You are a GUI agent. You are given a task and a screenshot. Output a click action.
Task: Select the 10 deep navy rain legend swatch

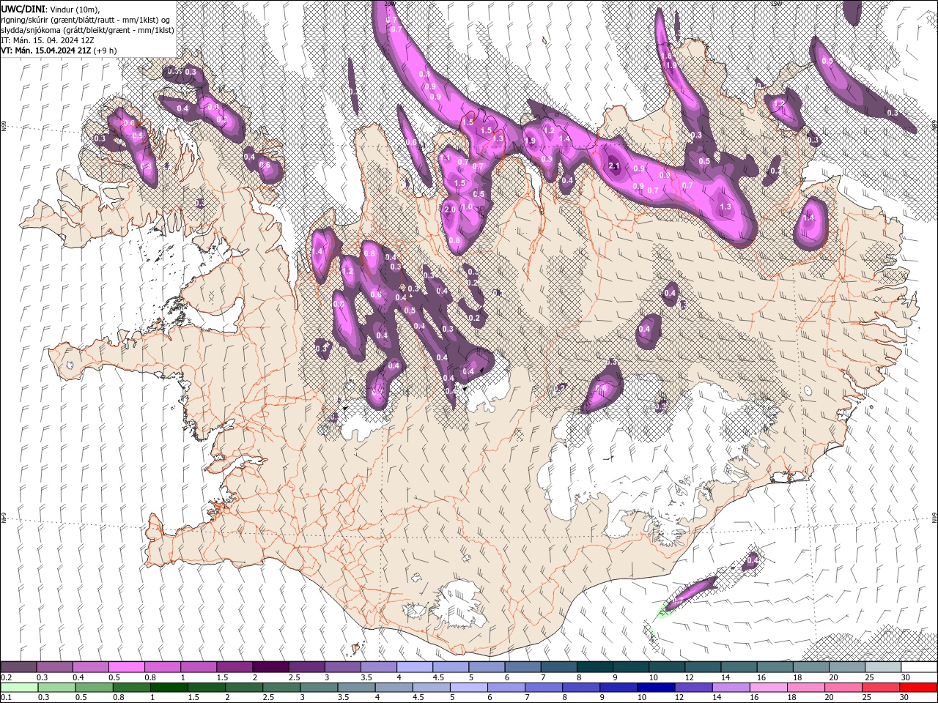coord(656,688)
